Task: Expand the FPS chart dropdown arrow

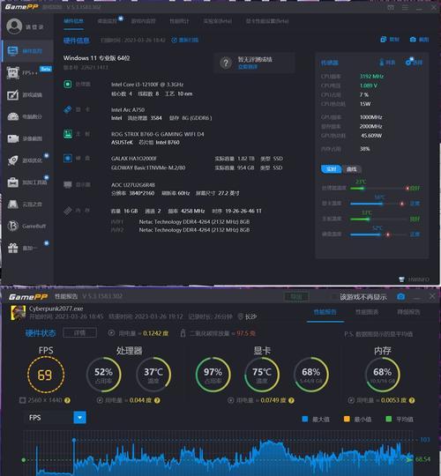Action: click(x=79, y=418)
